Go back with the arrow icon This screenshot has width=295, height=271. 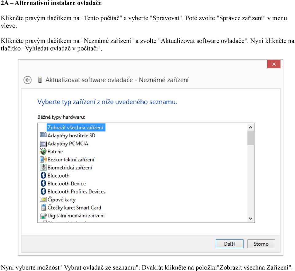(27, 80)
